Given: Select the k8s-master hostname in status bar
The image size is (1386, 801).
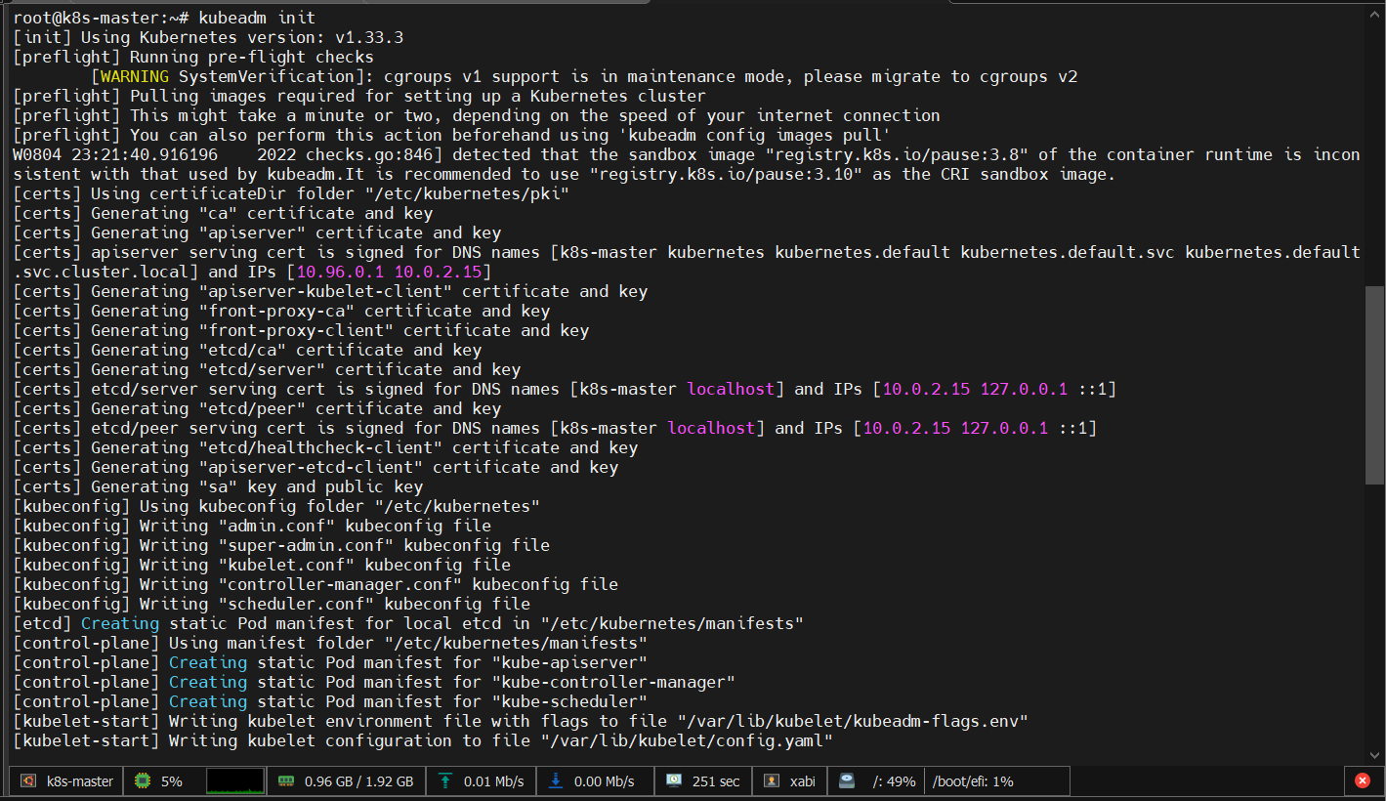Looking at the screenshot, I should pos(80,781).
